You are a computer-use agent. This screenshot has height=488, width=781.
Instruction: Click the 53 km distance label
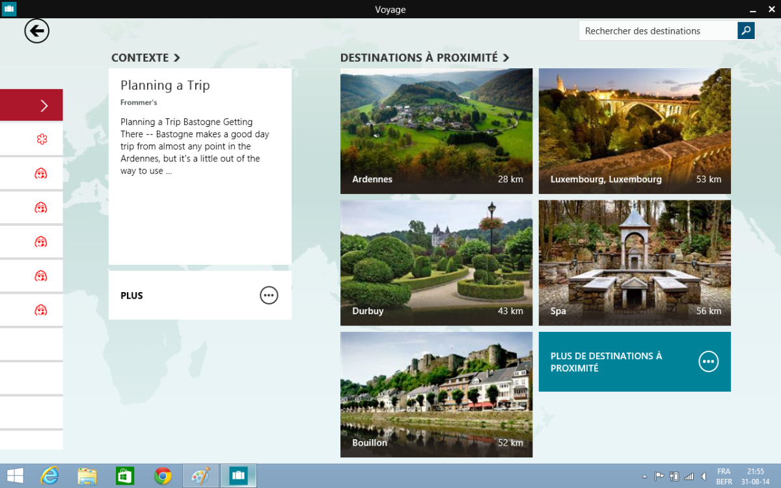(x=709, y=179)
